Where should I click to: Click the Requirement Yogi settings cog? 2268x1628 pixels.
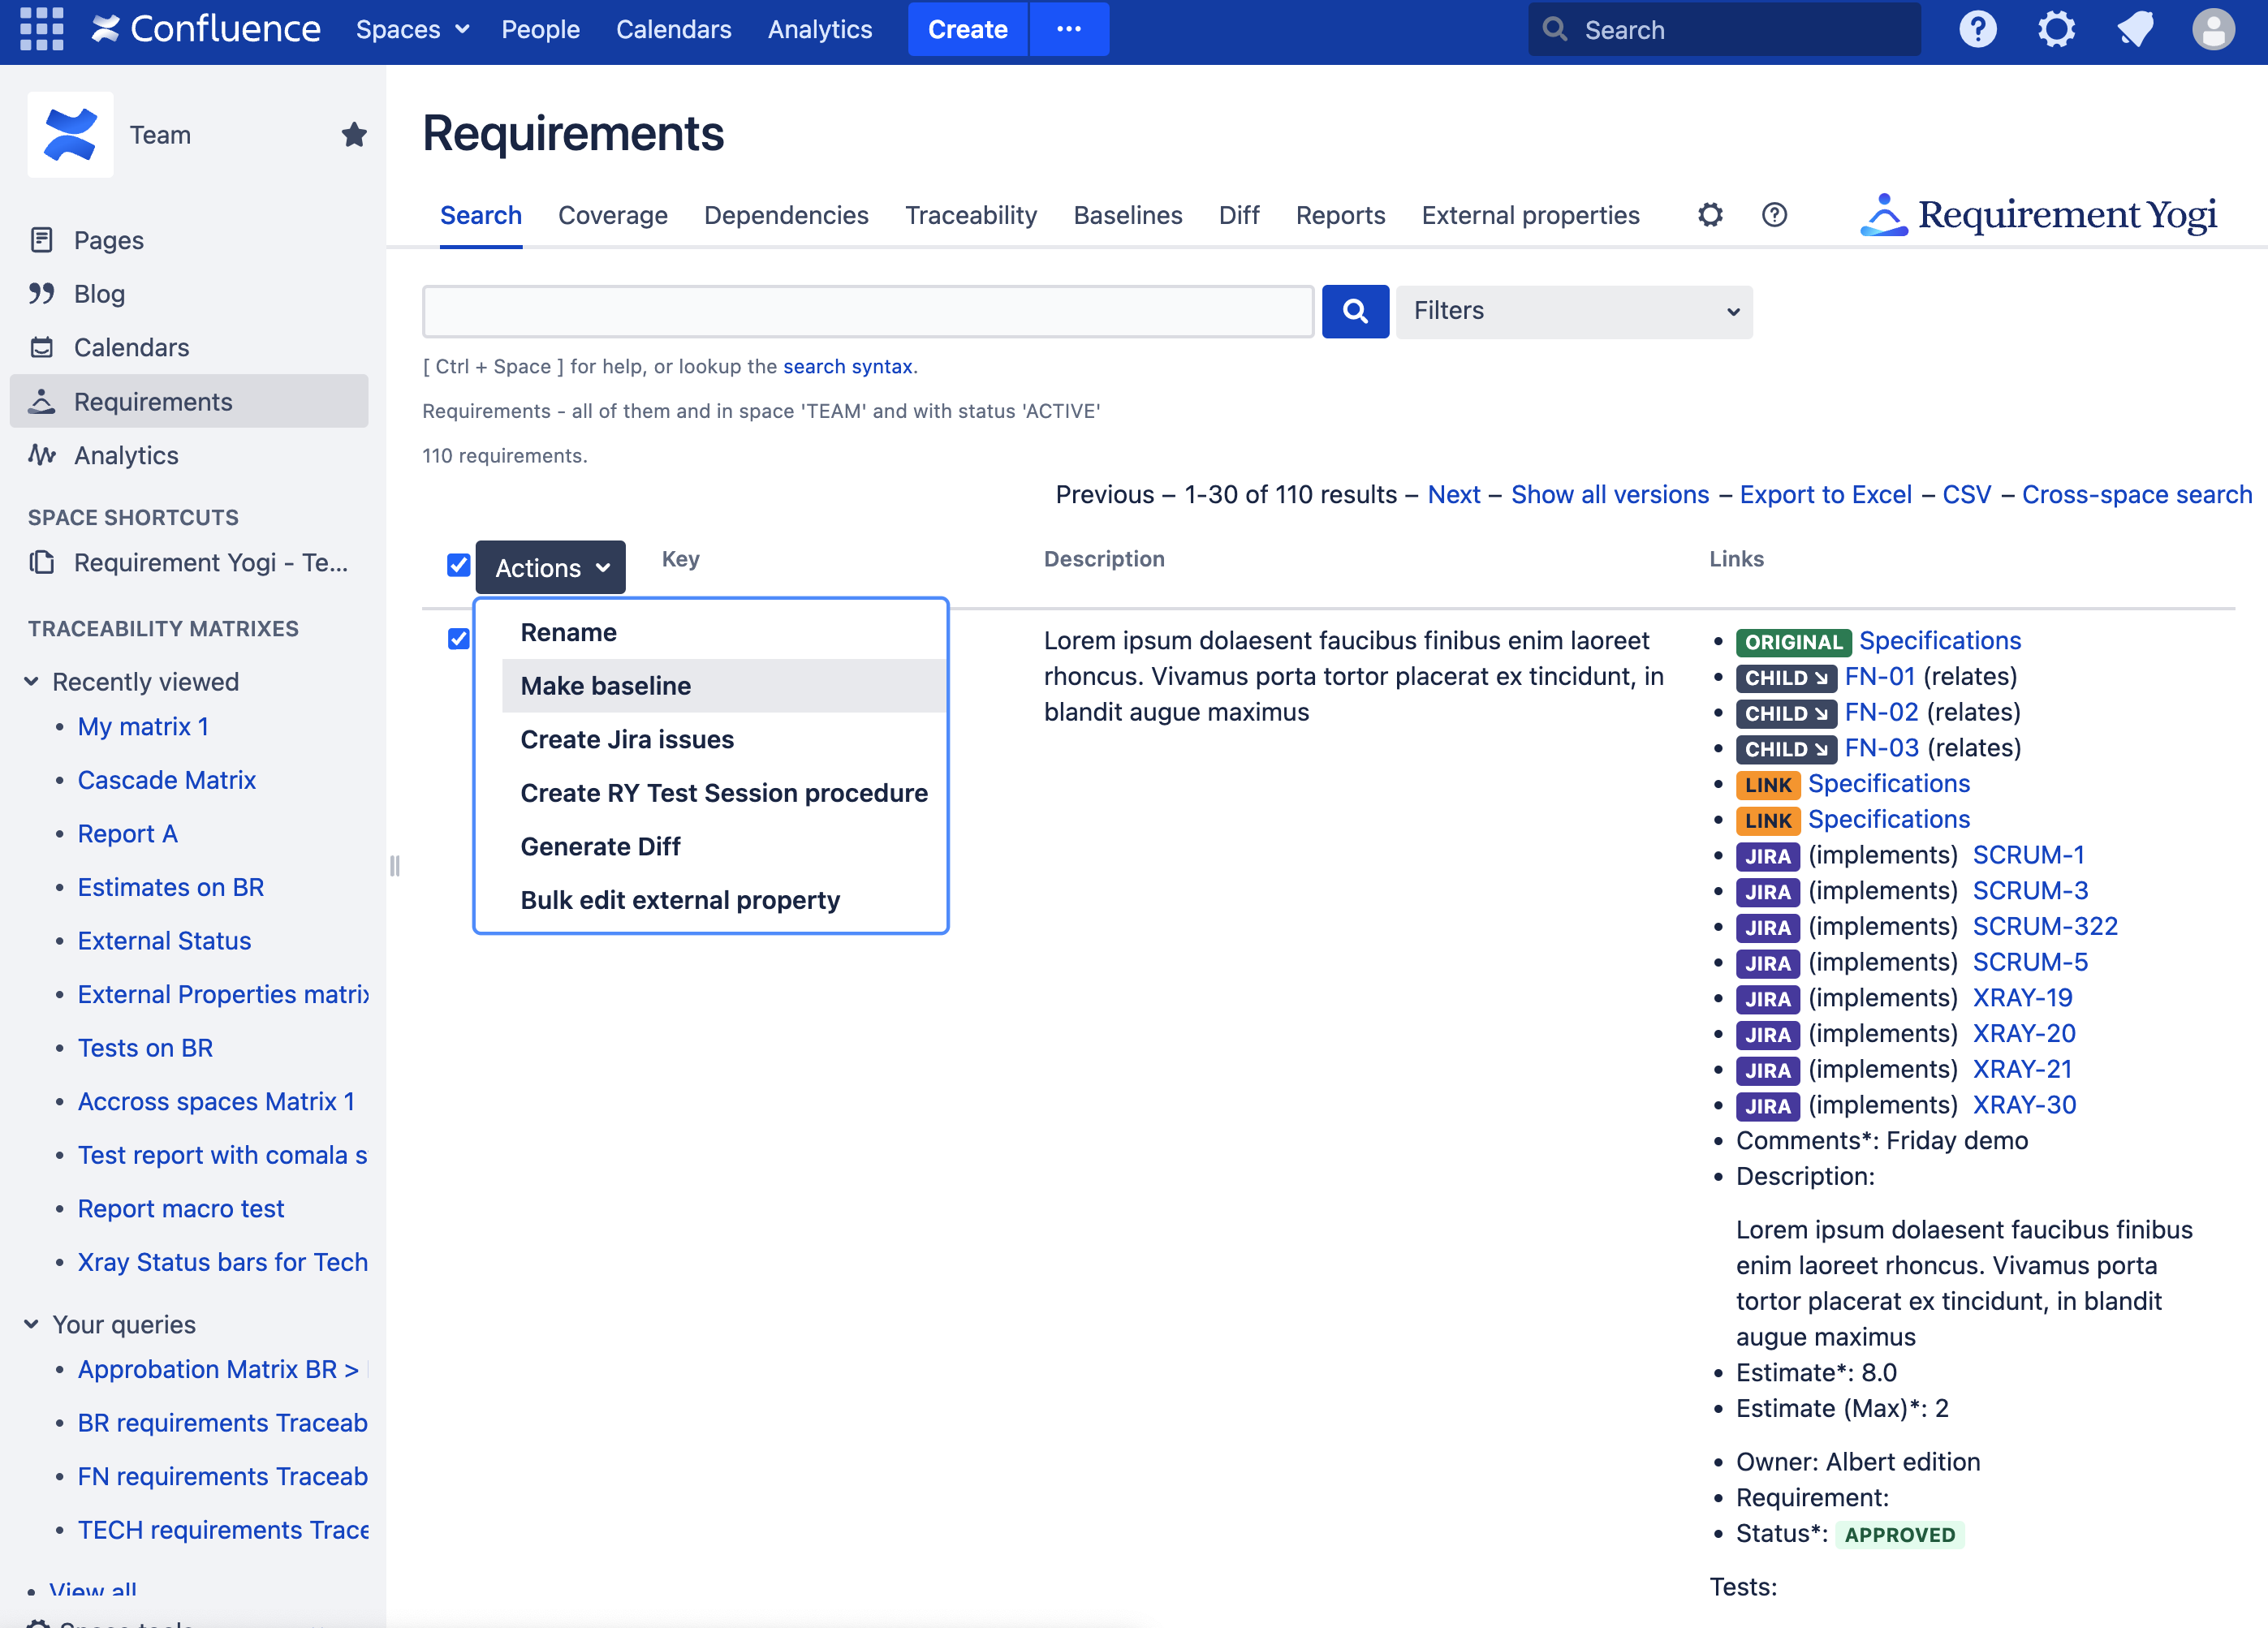point(1710,215)
